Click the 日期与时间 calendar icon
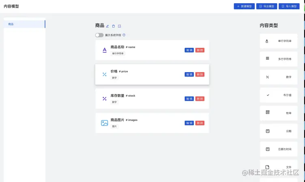 tap(268, 149)
